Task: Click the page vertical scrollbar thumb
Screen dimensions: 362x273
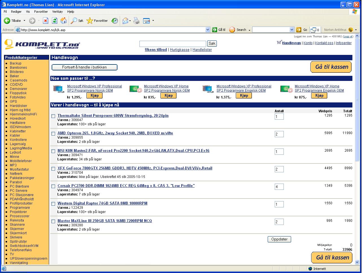Action: (x=357, y=100)
